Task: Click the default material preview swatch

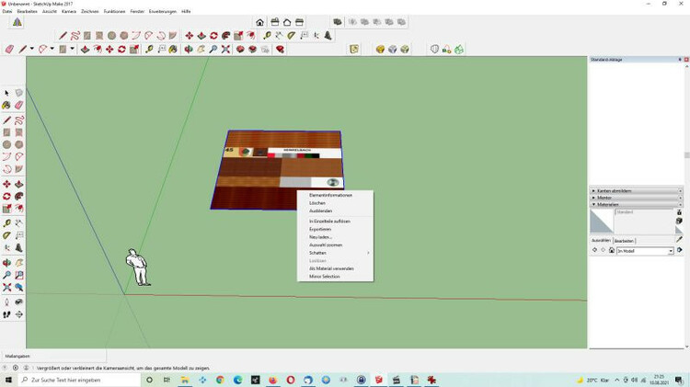Action: (602, 221)
